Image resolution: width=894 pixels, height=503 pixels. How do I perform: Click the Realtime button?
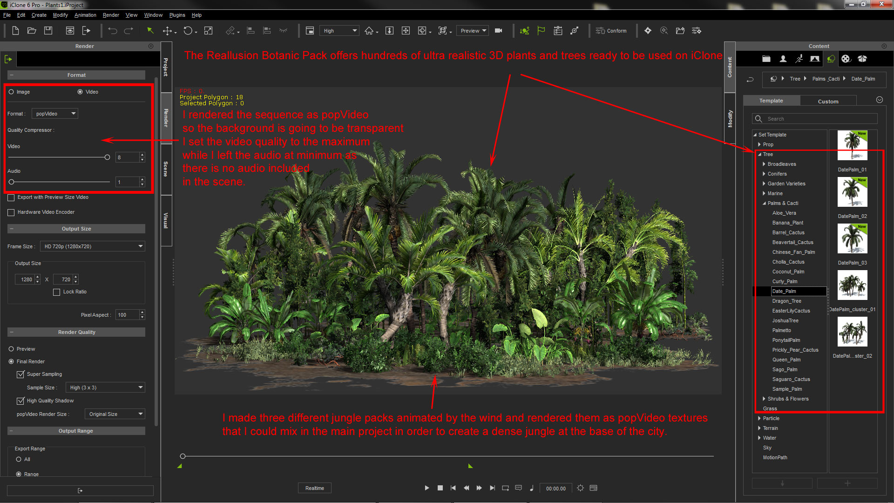pos(315,488)
